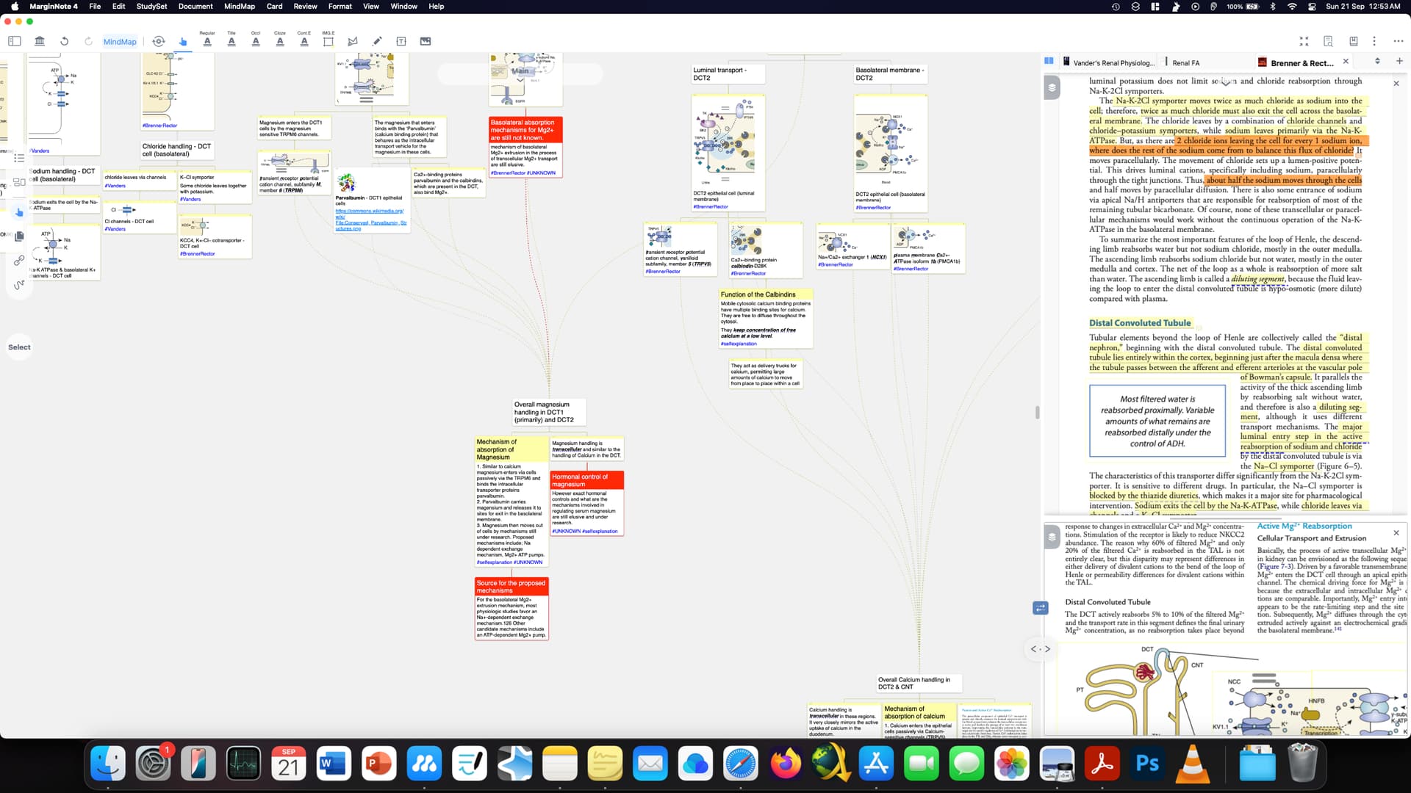Open the three-dot horizontal more menu
Image resolution: width=1411 pixels, height=793 pixels.
click(x=1398, y=41)
